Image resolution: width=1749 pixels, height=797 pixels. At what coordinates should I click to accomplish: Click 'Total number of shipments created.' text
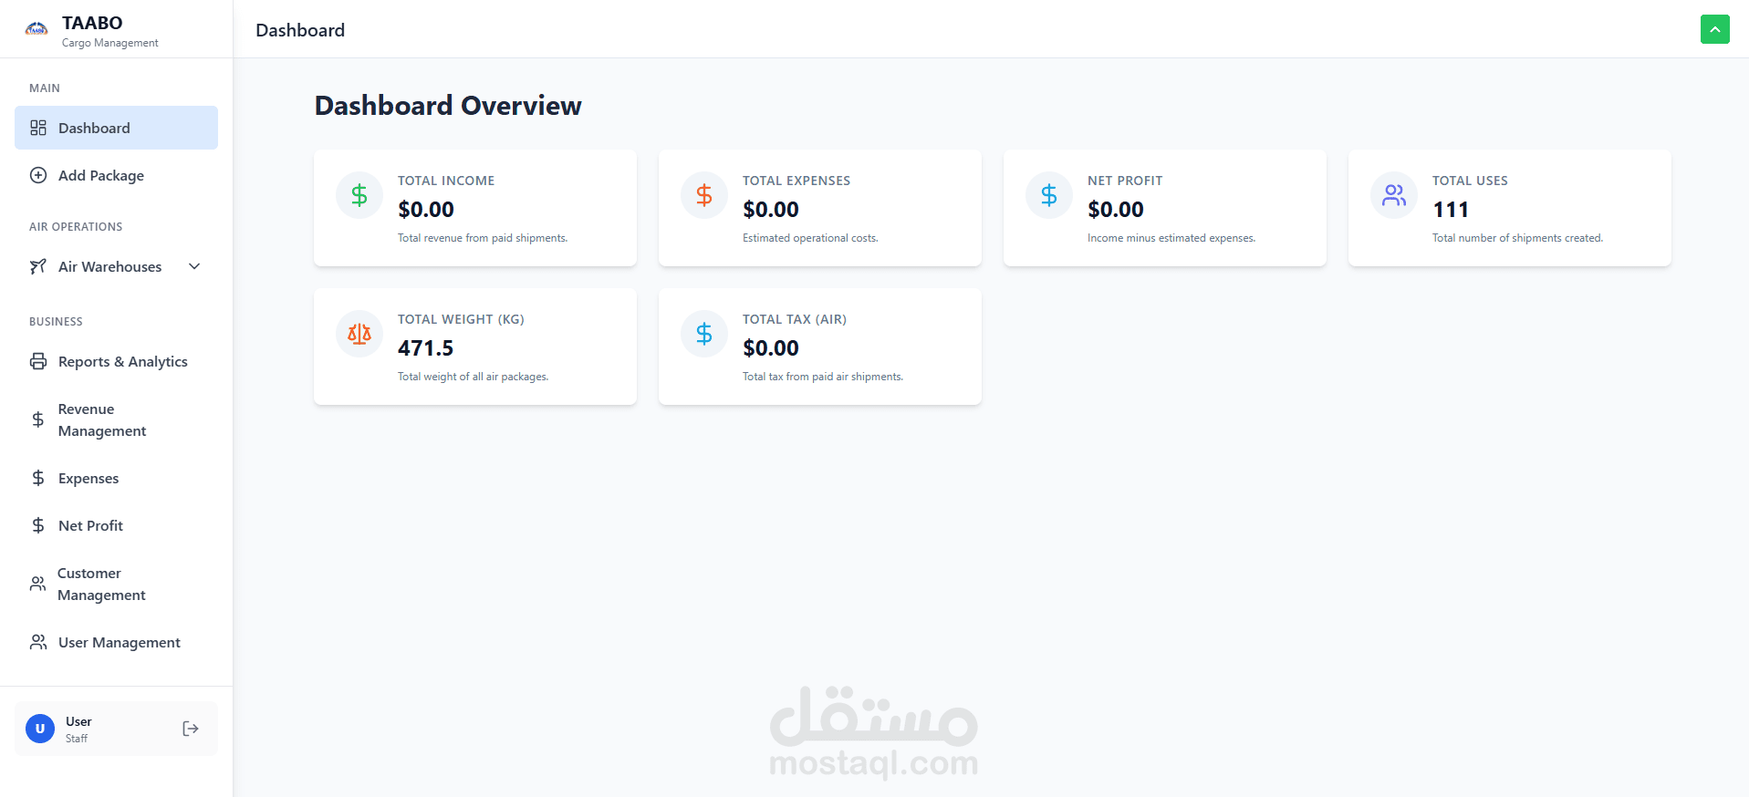1517,238
